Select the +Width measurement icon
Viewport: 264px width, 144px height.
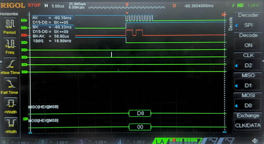10,103
